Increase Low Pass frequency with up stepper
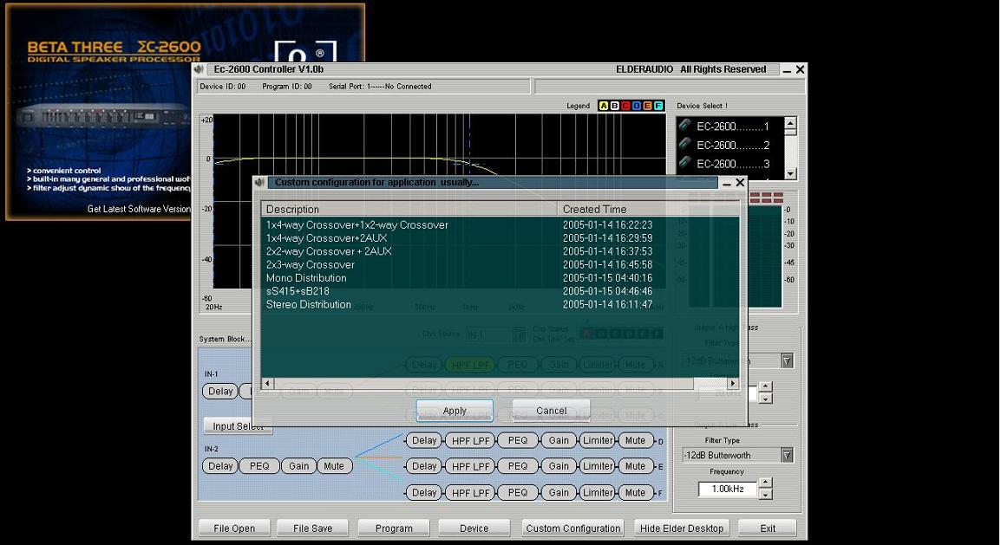This screenshot has height=545, width=1001. 766,483
